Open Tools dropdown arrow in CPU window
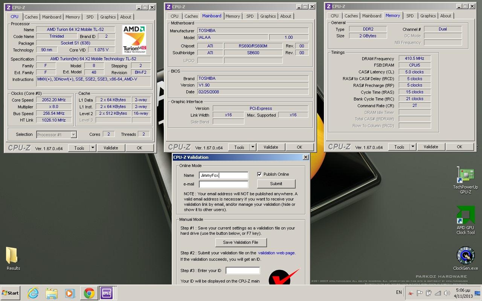Image resolution: width=482 pixels, height=301 pixels. (93, 148)
